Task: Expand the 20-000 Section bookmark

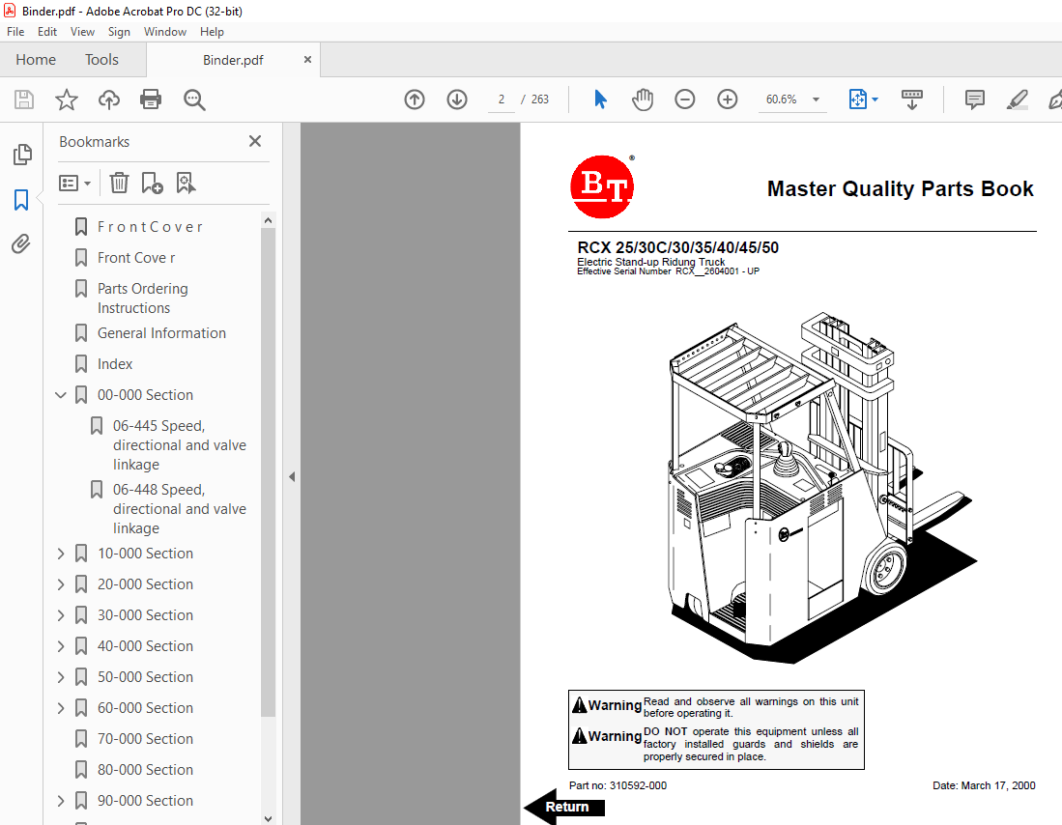Action: pyautogui.click(x=61, y=583)
